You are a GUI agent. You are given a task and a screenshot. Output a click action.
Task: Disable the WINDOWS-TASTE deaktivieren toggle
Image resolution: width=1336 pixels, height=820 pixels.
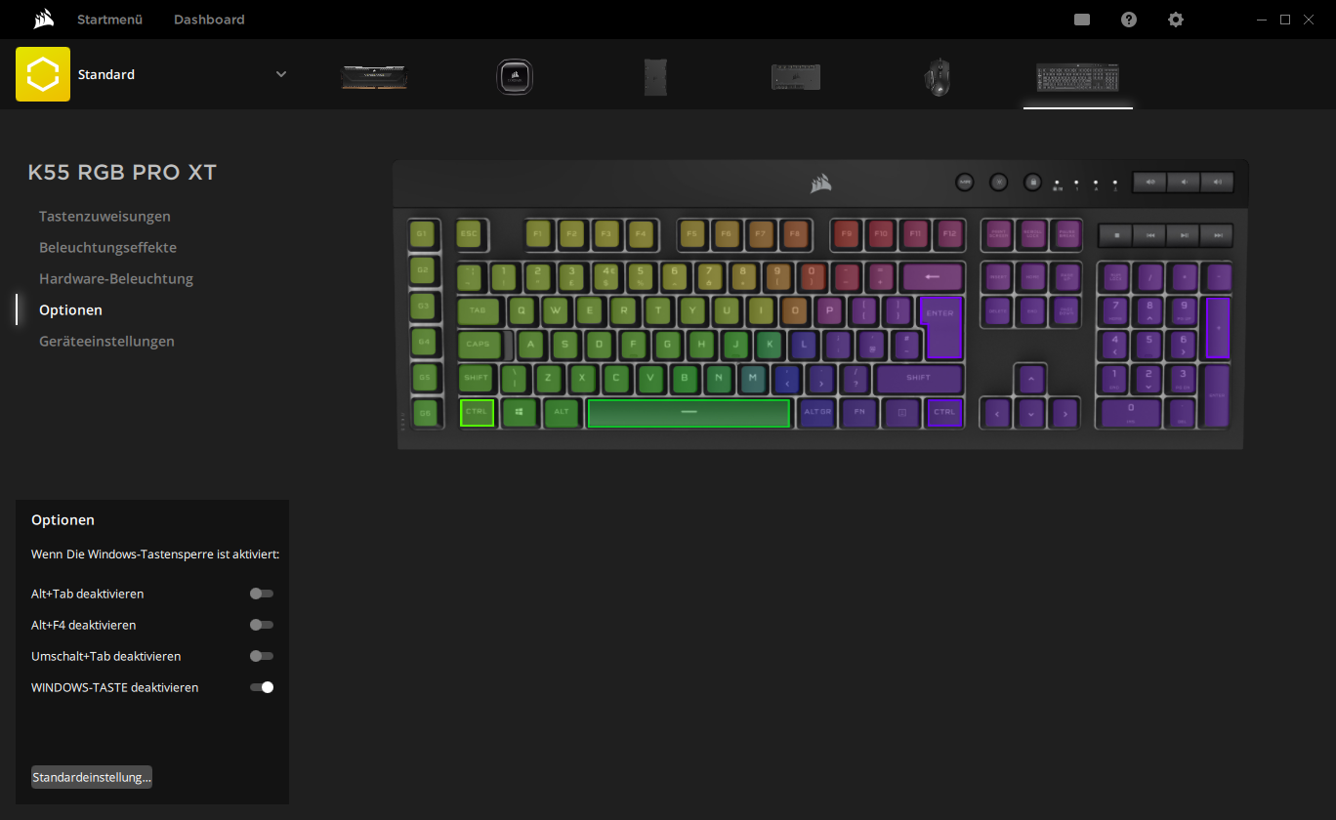coord(261,687)
